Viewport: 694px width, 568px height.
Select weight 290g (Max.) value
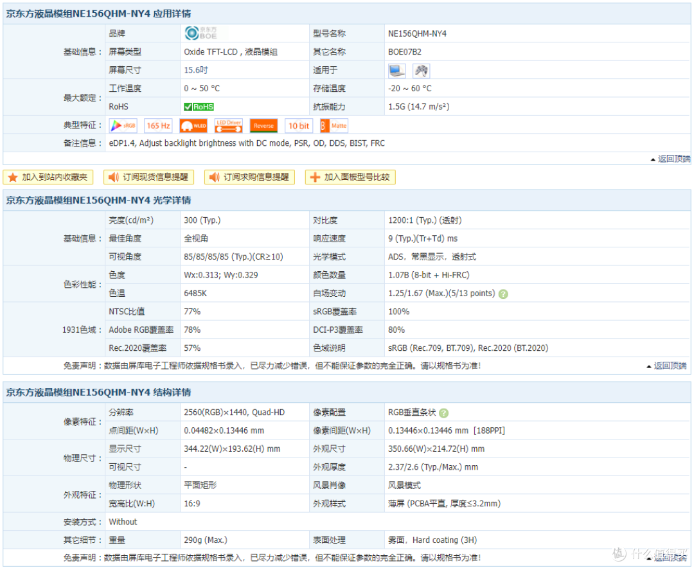206,540
